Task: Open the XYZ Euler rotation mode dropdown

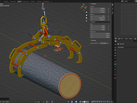Action: [x=100, y=22]
